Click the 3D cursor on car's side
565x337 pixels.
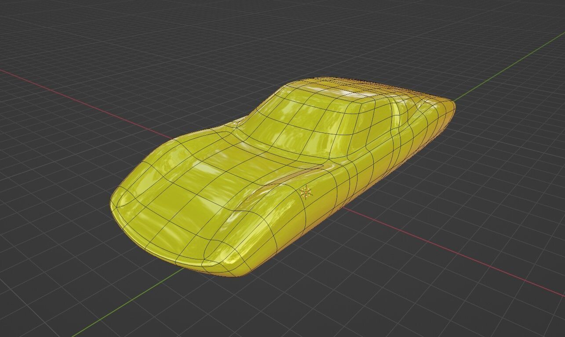(x=306, y=192)
